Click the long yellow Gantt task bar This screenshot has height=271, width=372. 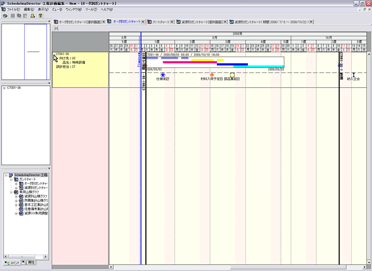(x=203, y=60)
